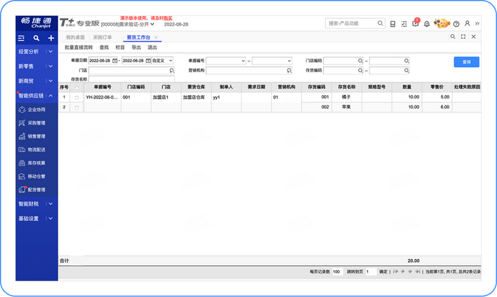Screen dimensions: 497x297
Task: Click the 橘子 inventory name cell
Action: [x=347, y=97]
